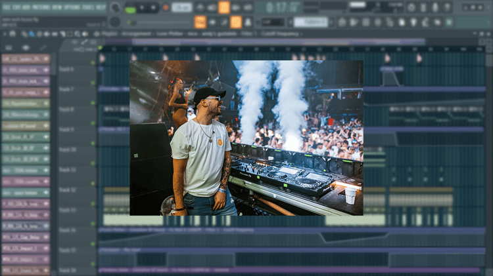Open the PATTERNS menu
The height and width of the screenshot is (276, 493).
(41, 7)
